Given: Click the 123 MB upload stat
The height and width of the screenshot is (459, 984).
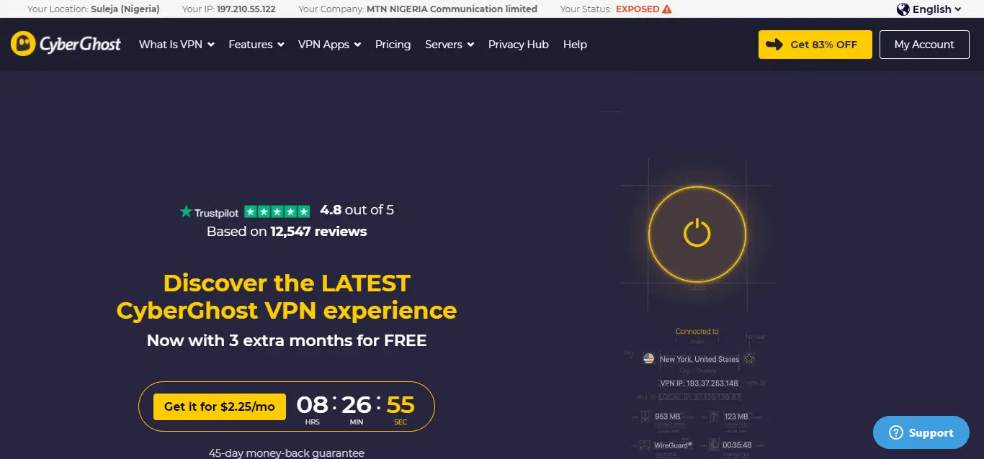Looking at the screenshot, I should 736,416.
